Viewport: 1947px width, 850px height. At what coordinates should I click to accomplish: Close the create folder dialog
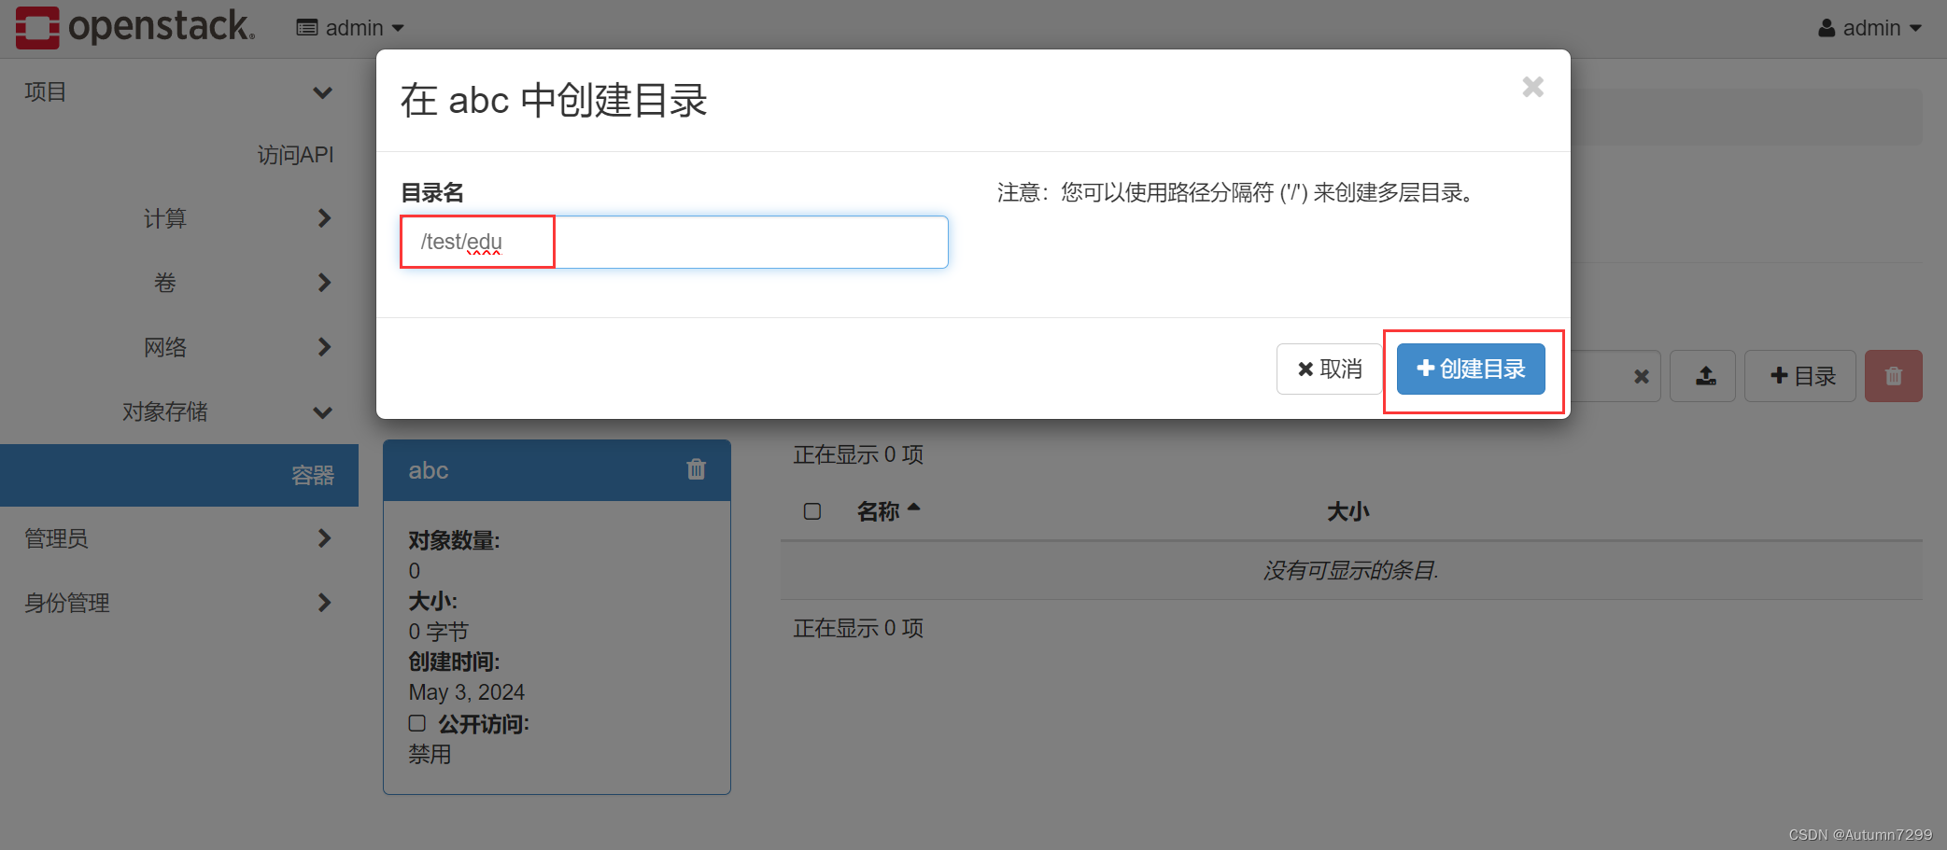coord(1532,87)
